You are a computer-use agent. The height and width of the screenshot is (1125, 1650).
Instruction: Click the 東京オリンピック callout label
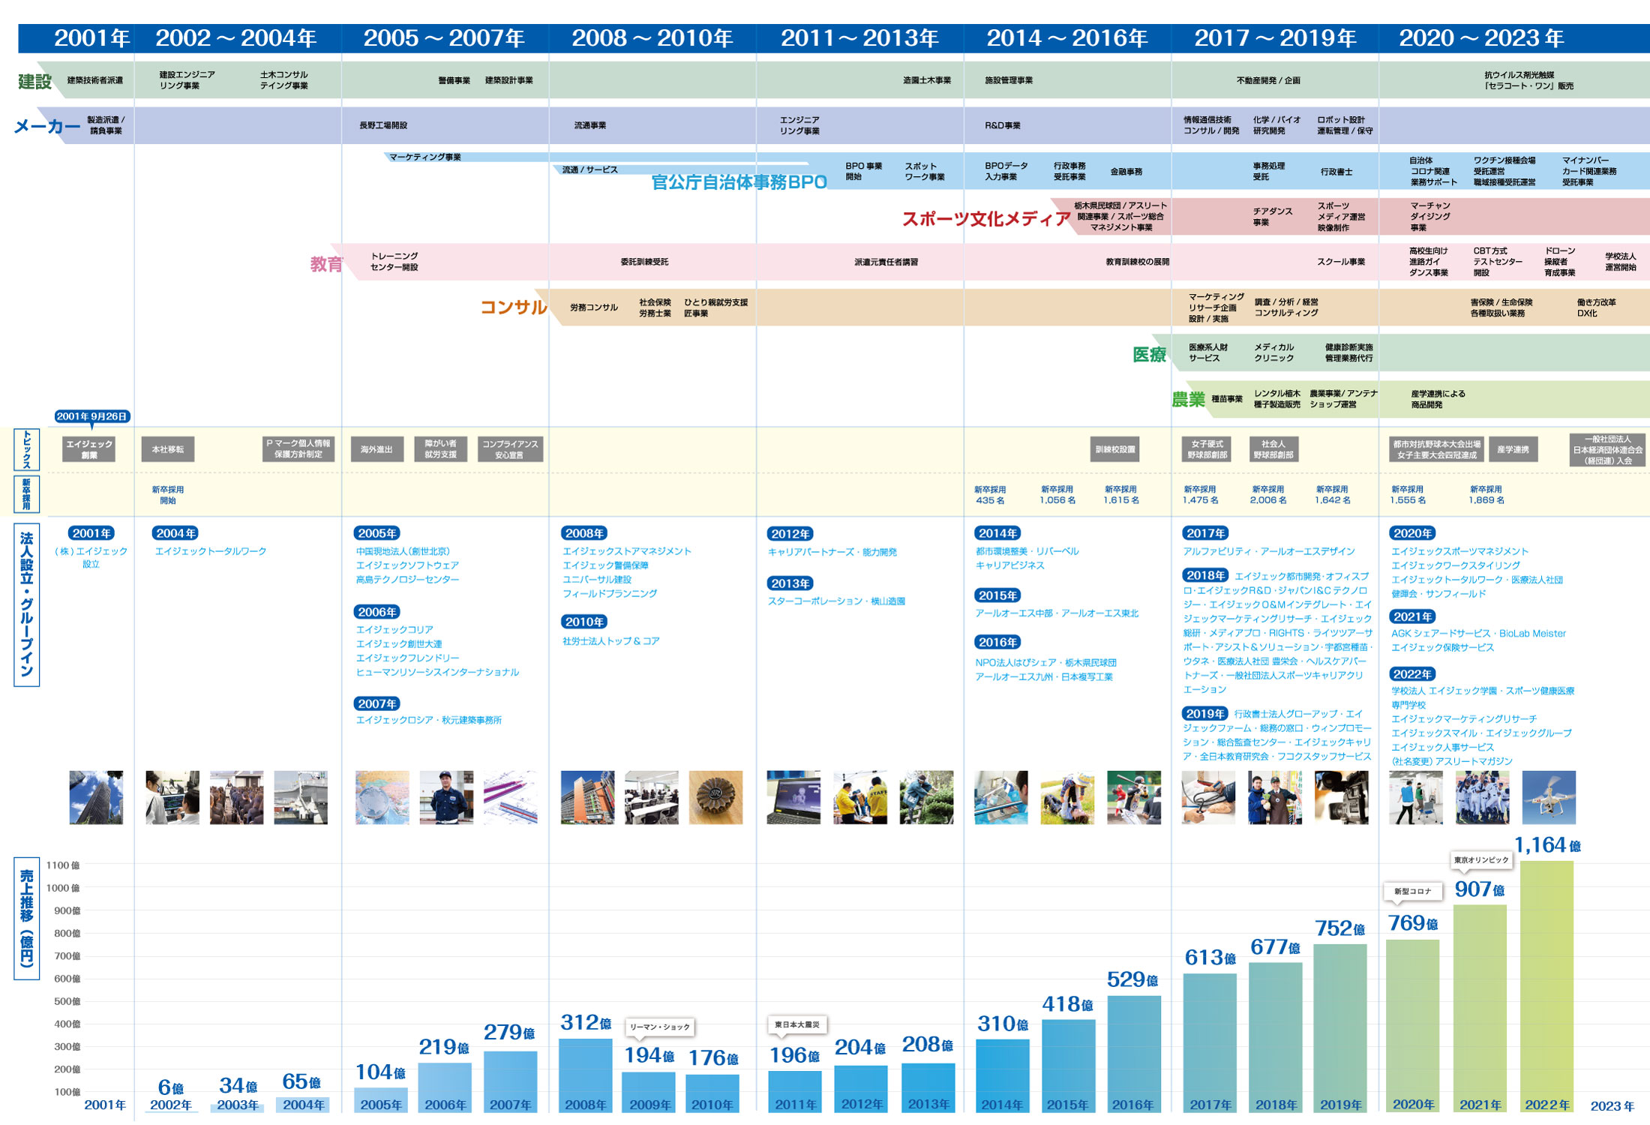pos(1480,860)
